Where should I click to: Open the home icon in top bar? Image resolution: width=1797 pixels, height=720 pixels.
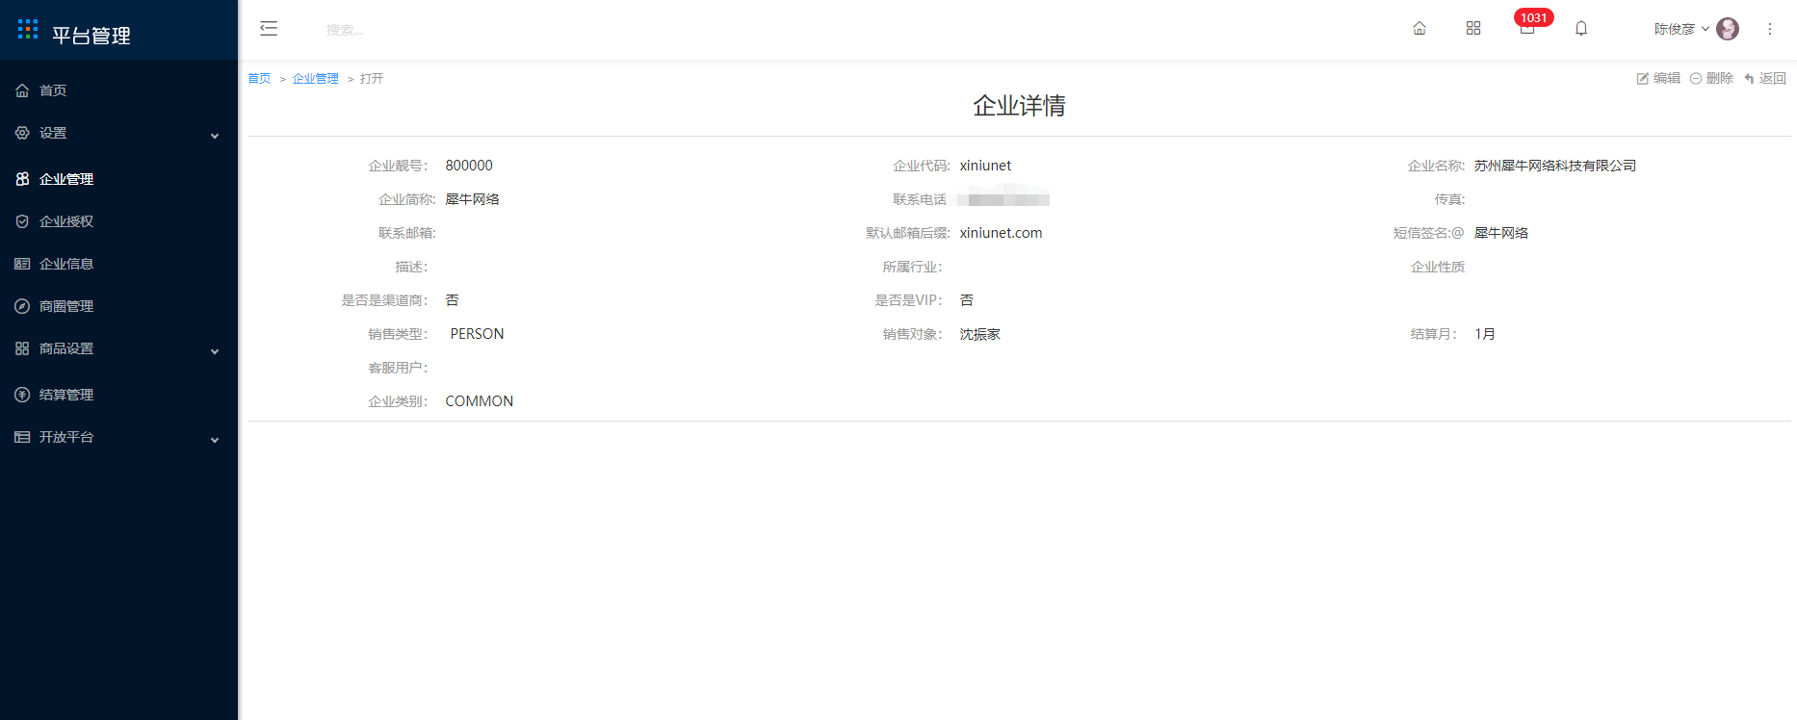click(x=1419, y=29)
